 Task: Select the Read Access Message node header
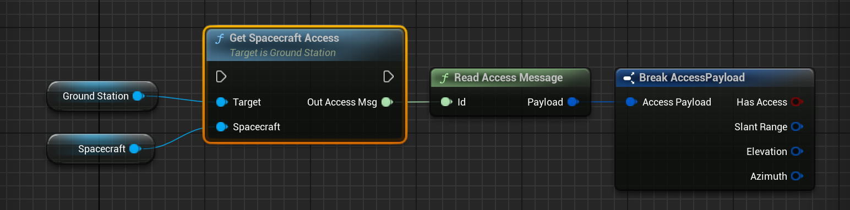coord(510,78)
